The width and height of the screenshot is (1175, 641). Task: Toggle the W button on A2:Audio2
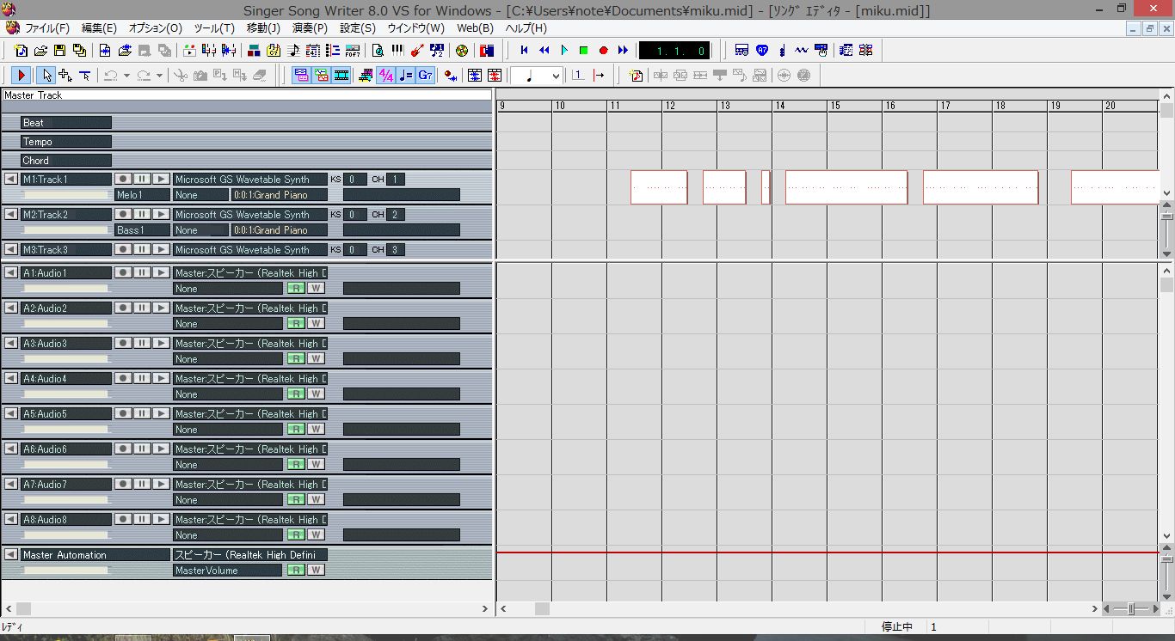pos(316,324)
